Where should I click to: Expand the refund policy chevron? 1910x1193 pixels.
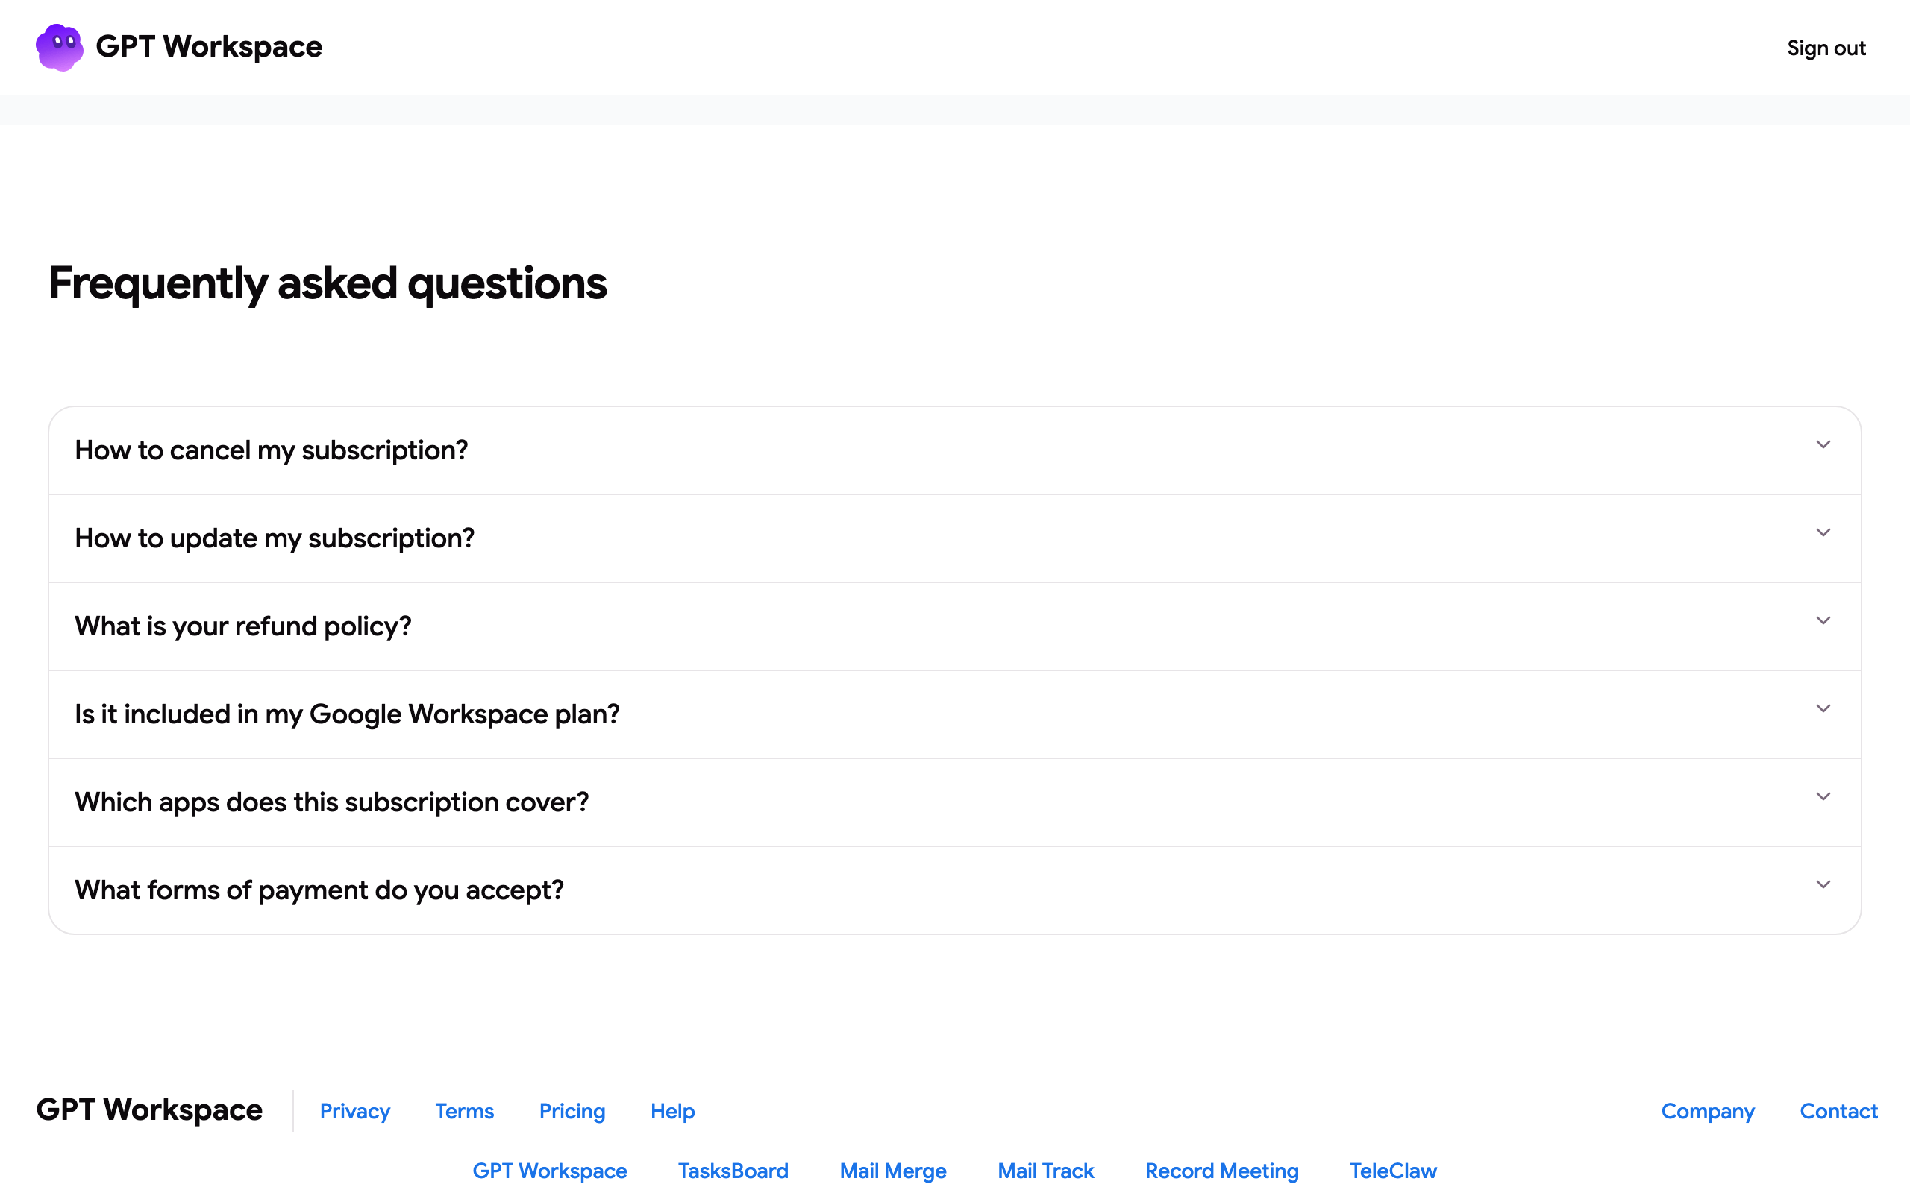(x=1823, y=621)
